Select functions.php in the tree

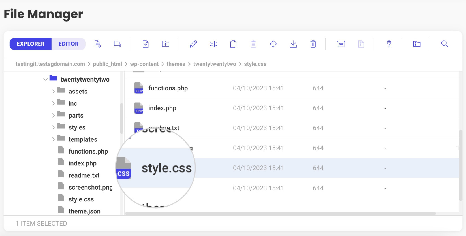88,151
